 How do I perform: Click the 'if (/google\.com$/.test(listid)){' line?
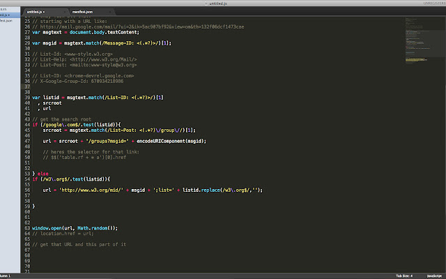point(76,125)
